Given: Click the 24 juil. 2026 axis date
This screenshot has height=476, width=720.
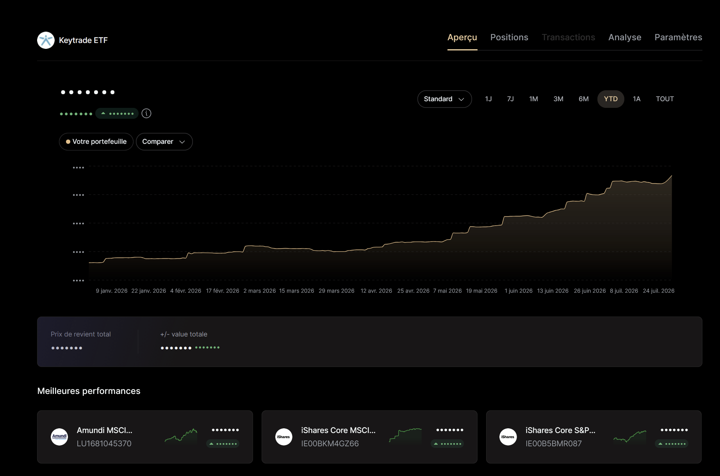Looking at the screenshot, I should click(x=659, y=291).
